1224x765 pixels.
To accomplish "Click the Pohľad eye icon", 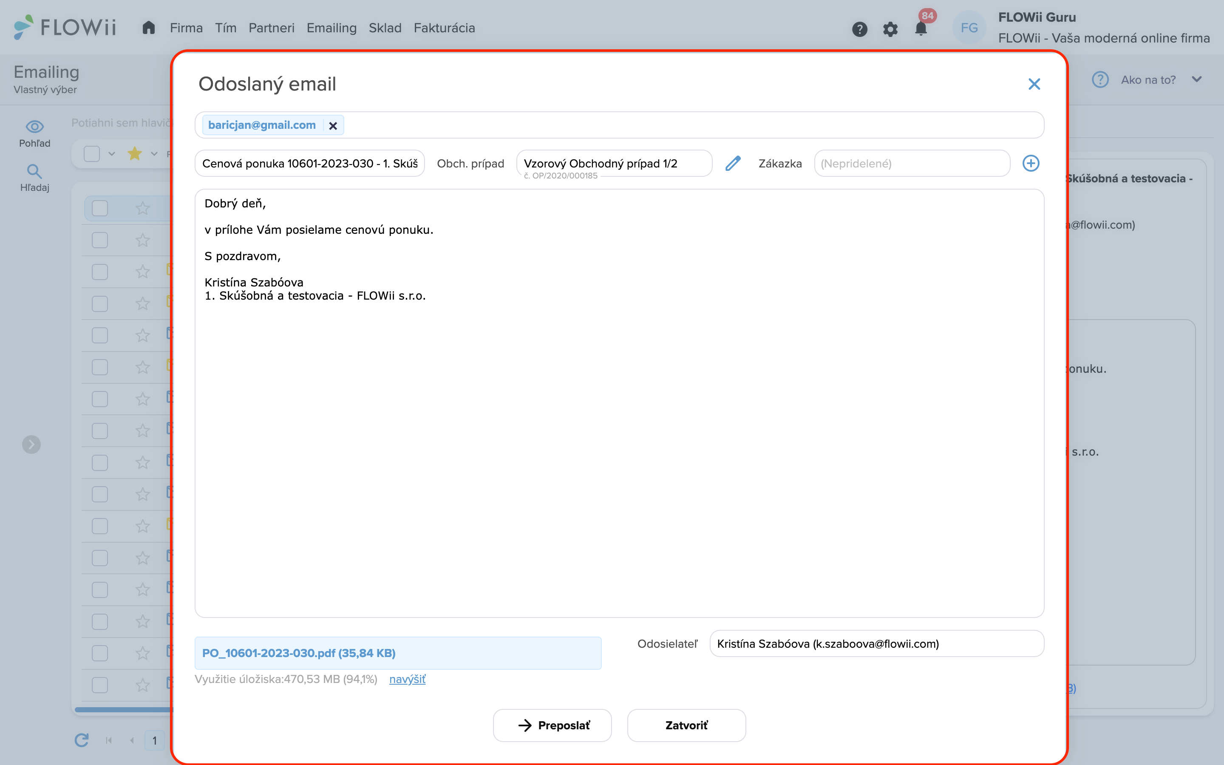I will (34, 126).
